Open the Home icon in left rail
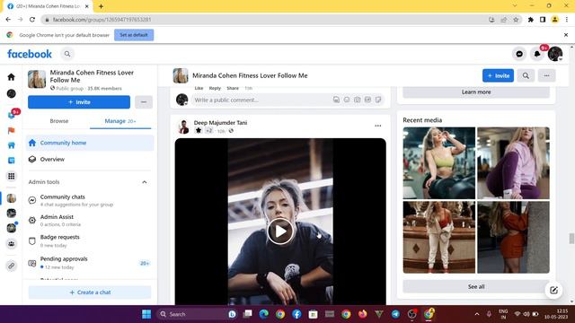The image size is (575, 323). tap(12, 77)
